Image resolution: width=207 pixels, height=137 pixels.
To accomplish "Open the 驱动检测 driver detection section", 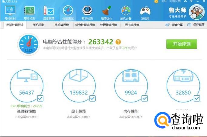I will coord(87,12).
